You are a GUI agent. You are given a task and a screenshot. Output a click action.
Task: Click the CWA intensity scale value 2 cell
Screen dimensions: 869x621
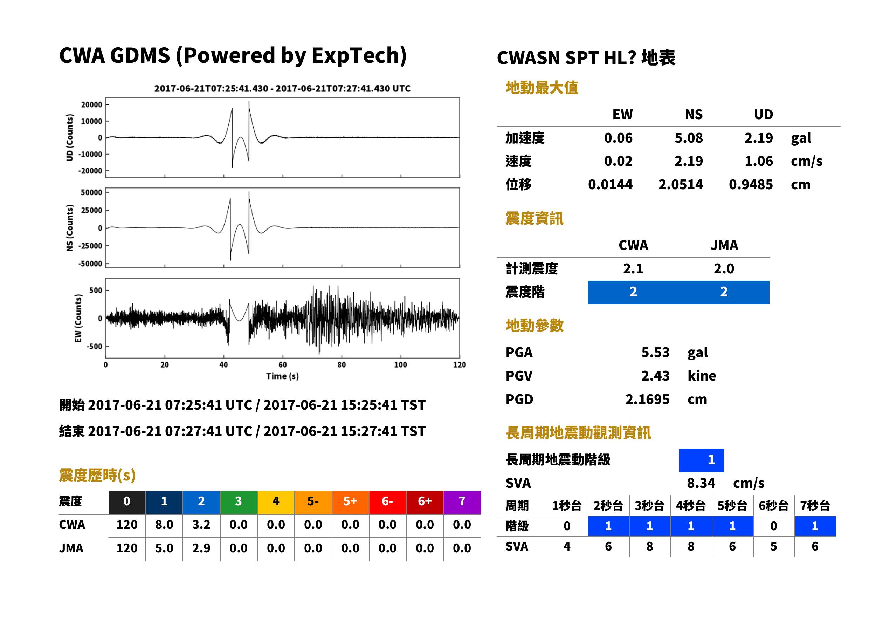(x=633, y=292)
